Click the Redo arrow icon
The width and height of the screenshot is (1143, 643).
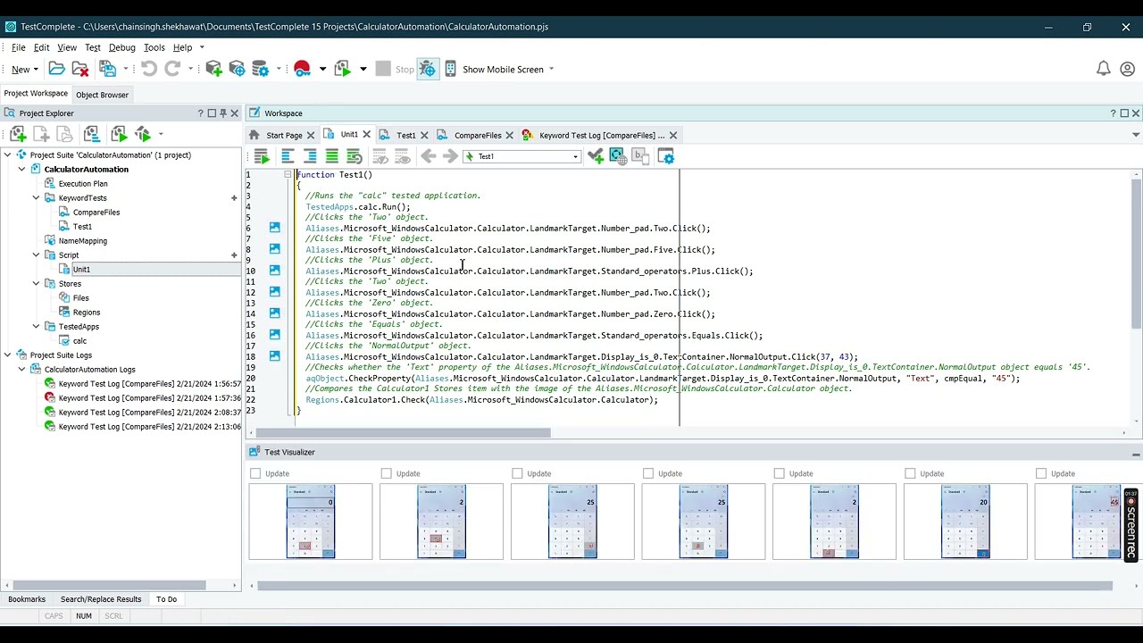[x=172, y=69]
